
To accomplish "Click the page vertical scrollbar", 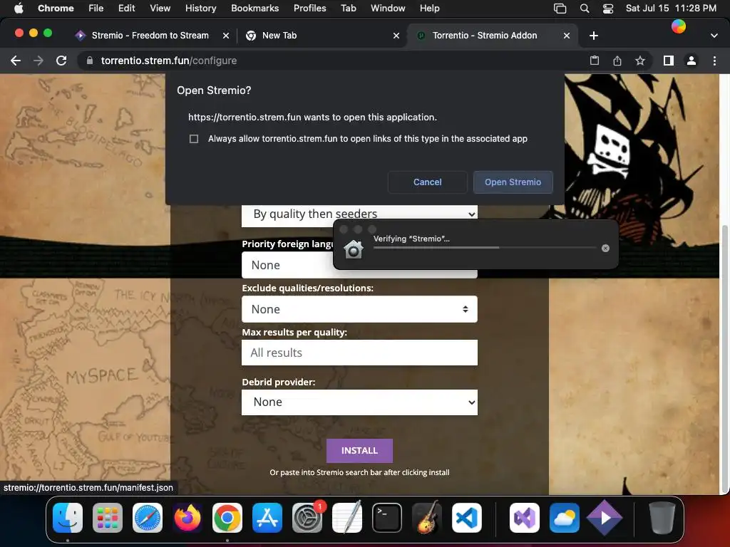I will (724, 358).
